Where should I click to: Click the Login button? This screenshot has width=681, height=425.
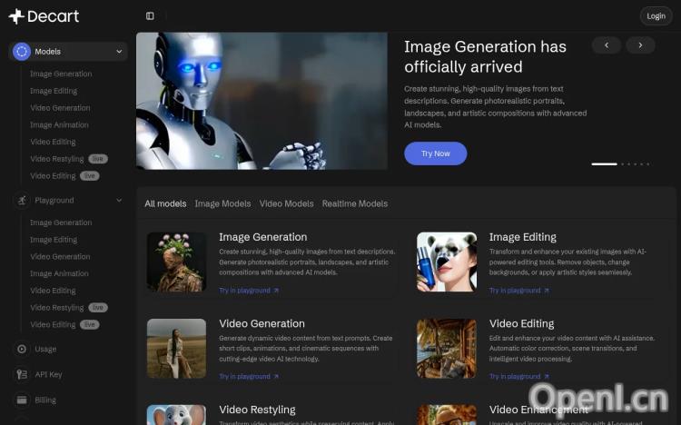click(656, 16)
